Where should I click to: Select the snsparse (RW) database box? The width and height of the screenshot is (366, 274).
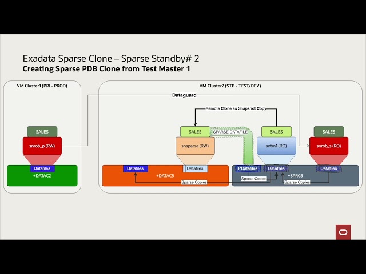pos(195,146)
